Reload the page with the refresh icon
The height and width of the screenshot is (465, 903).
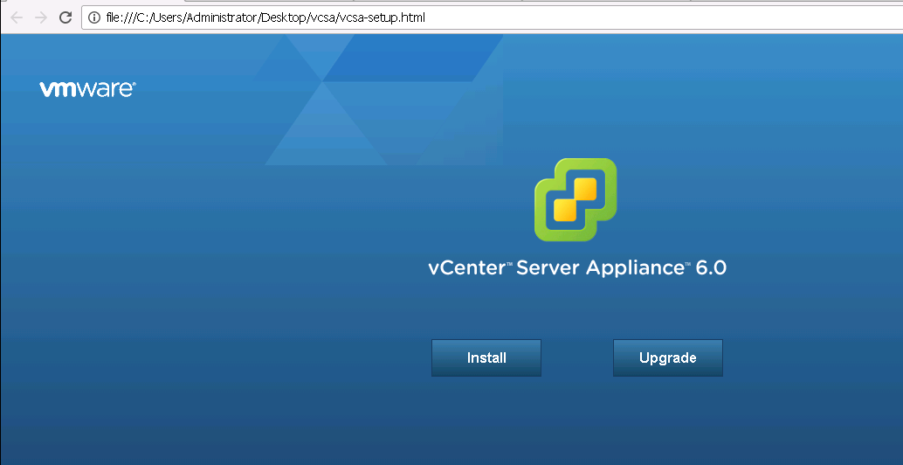(x=65, y=17)
